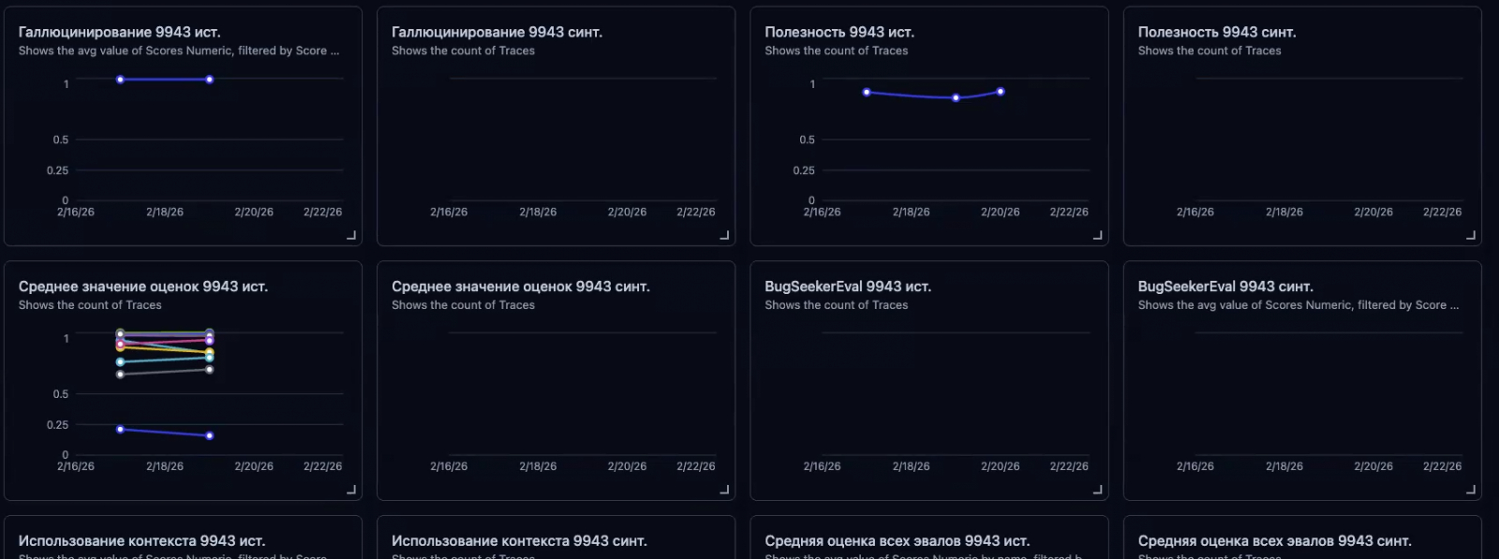Select first data point in Галлюцинирование ист. chart

120,80
